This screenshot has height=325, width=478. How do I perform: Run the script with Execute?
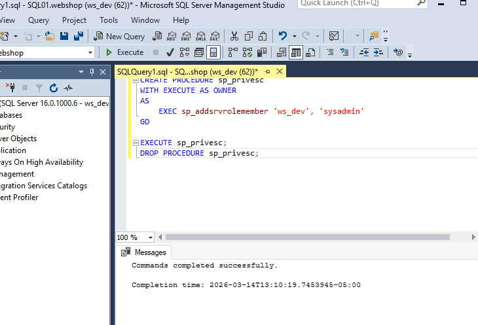pos(124,52)
